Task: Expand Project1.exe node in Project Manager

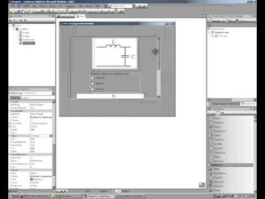Action: pyautogui.click(x=209, y=33)
